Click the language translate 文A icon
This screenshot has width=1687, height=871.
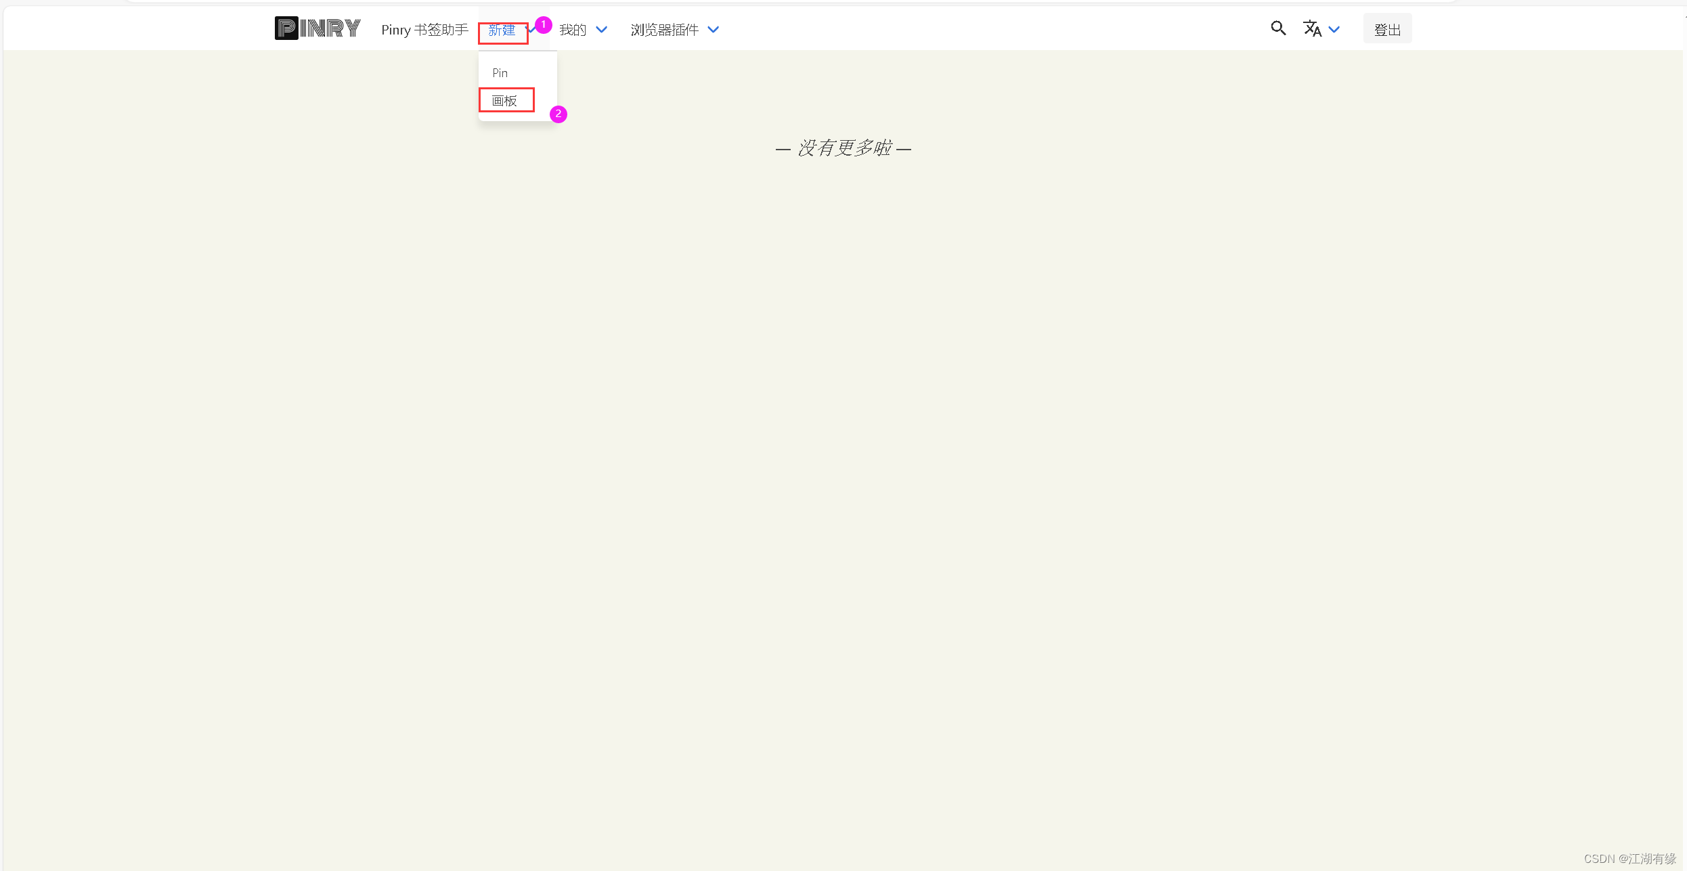1312,28
